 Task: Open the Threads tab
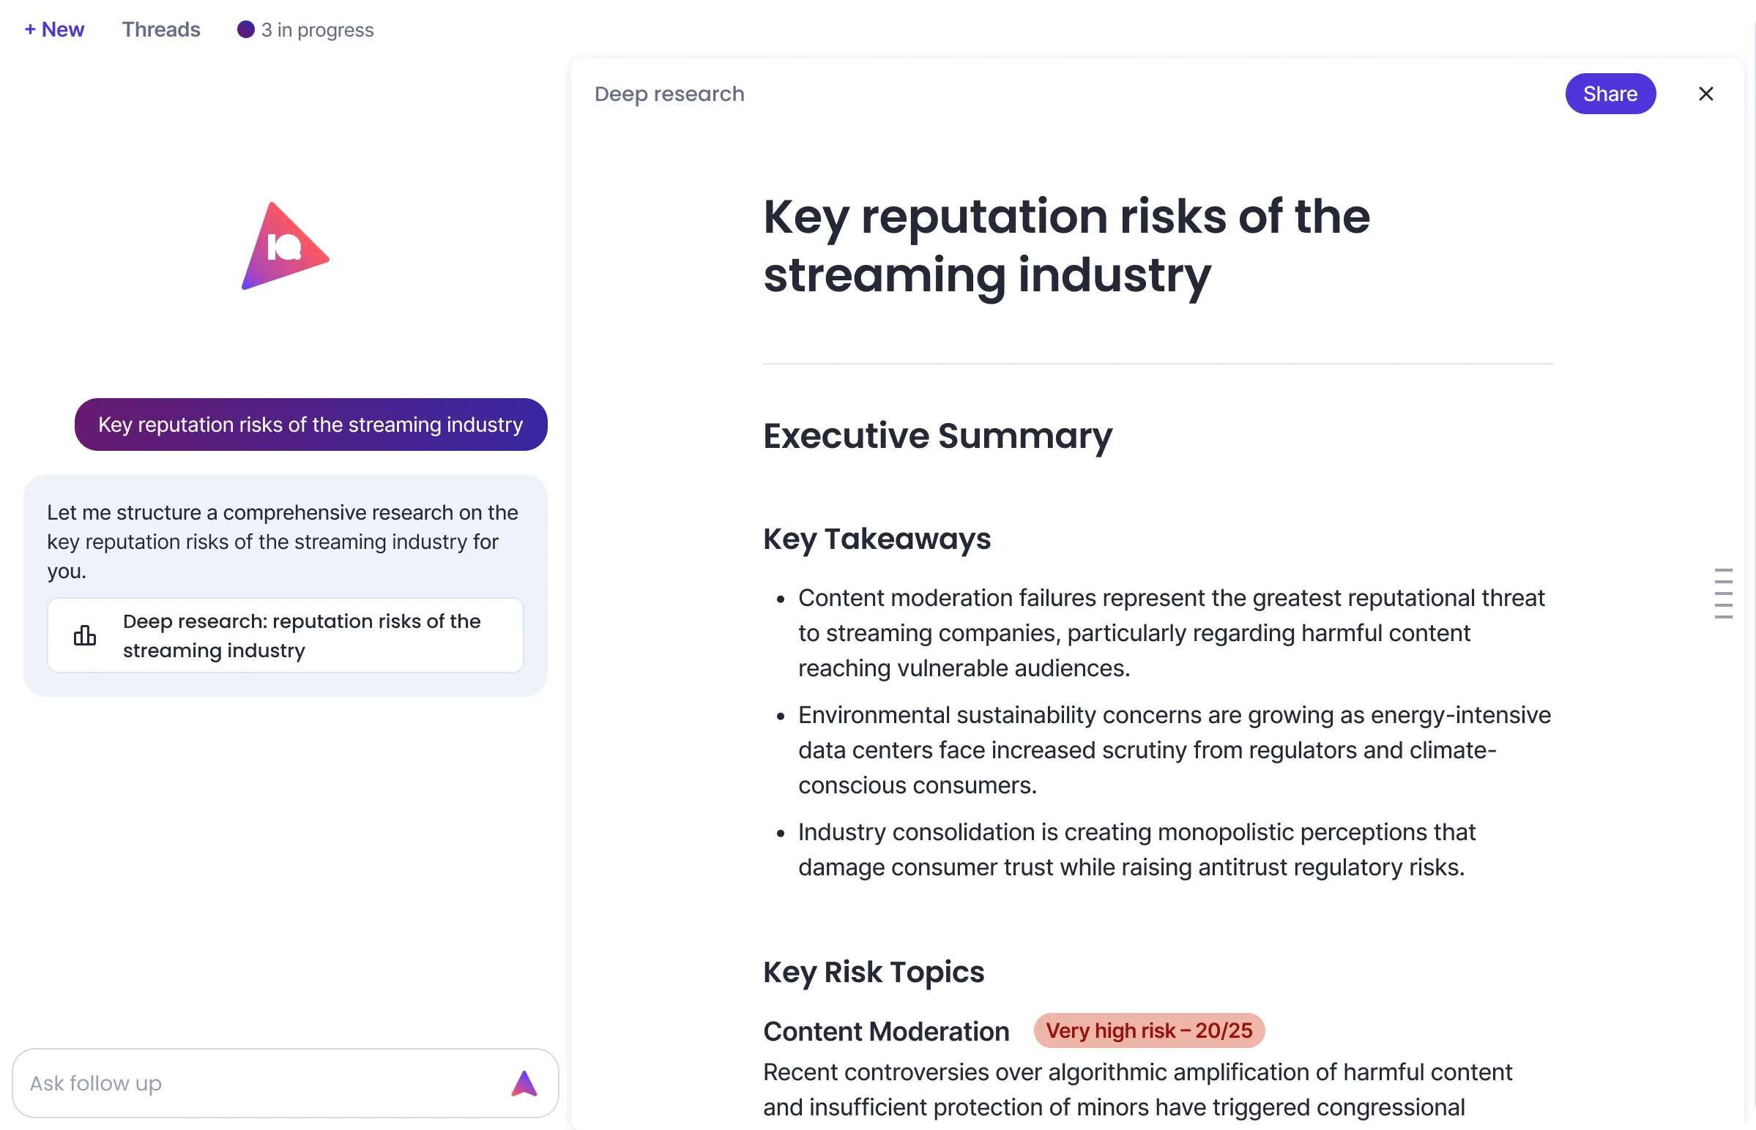tap(161, 29)
